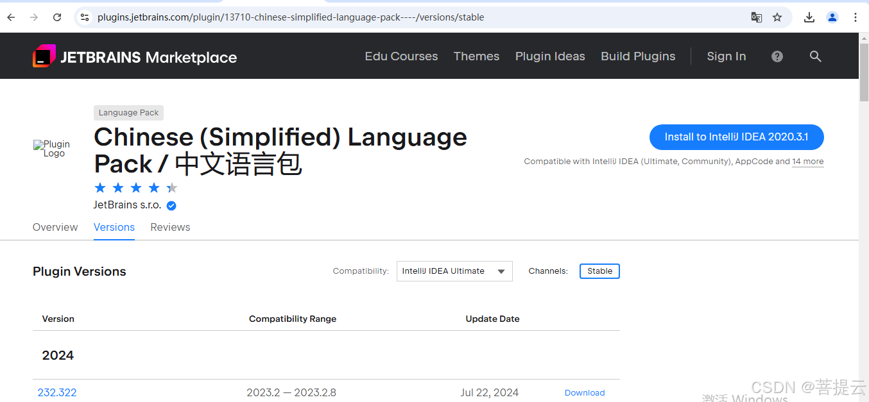
Task: Click the Compatibility Range column header
Action: pyautogui.click(x=293, y=319)
